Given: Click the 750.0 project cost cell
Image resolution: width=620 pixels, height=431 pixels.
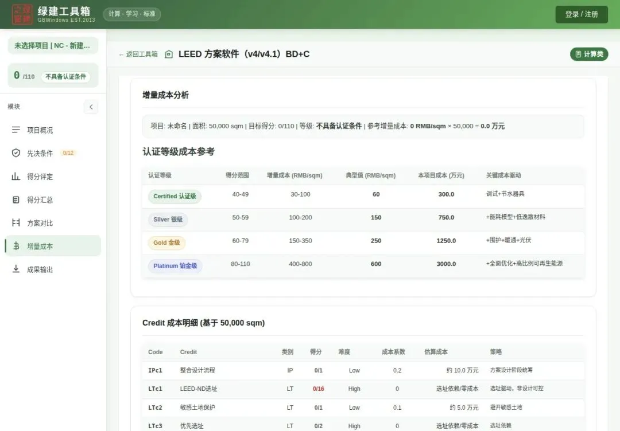Looking at the screenshot, I should click(x=446, y=217).
